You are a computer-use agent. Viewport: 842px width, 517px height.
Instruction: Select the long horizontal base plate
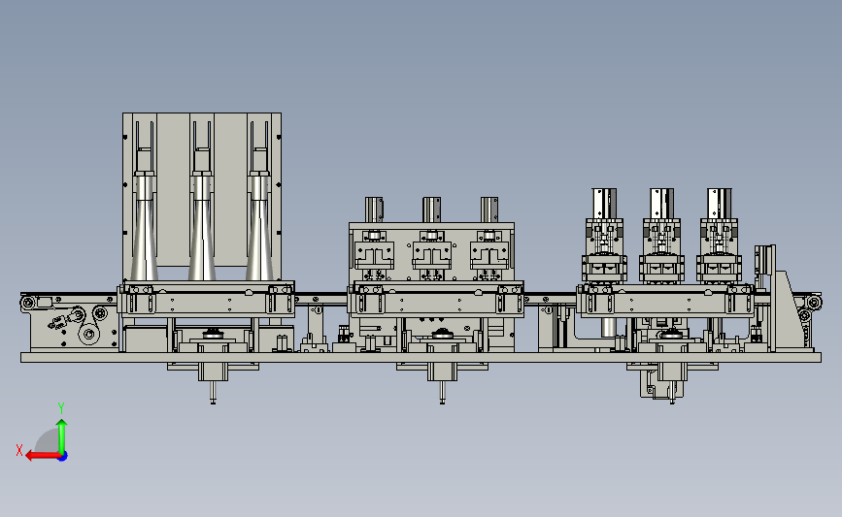click(421, 358)
